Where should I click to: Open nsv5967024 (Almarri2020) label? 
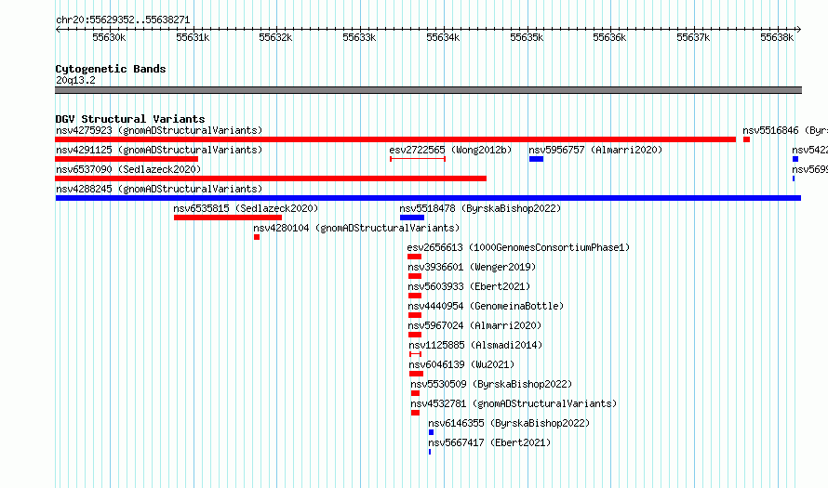coord(474,325)
